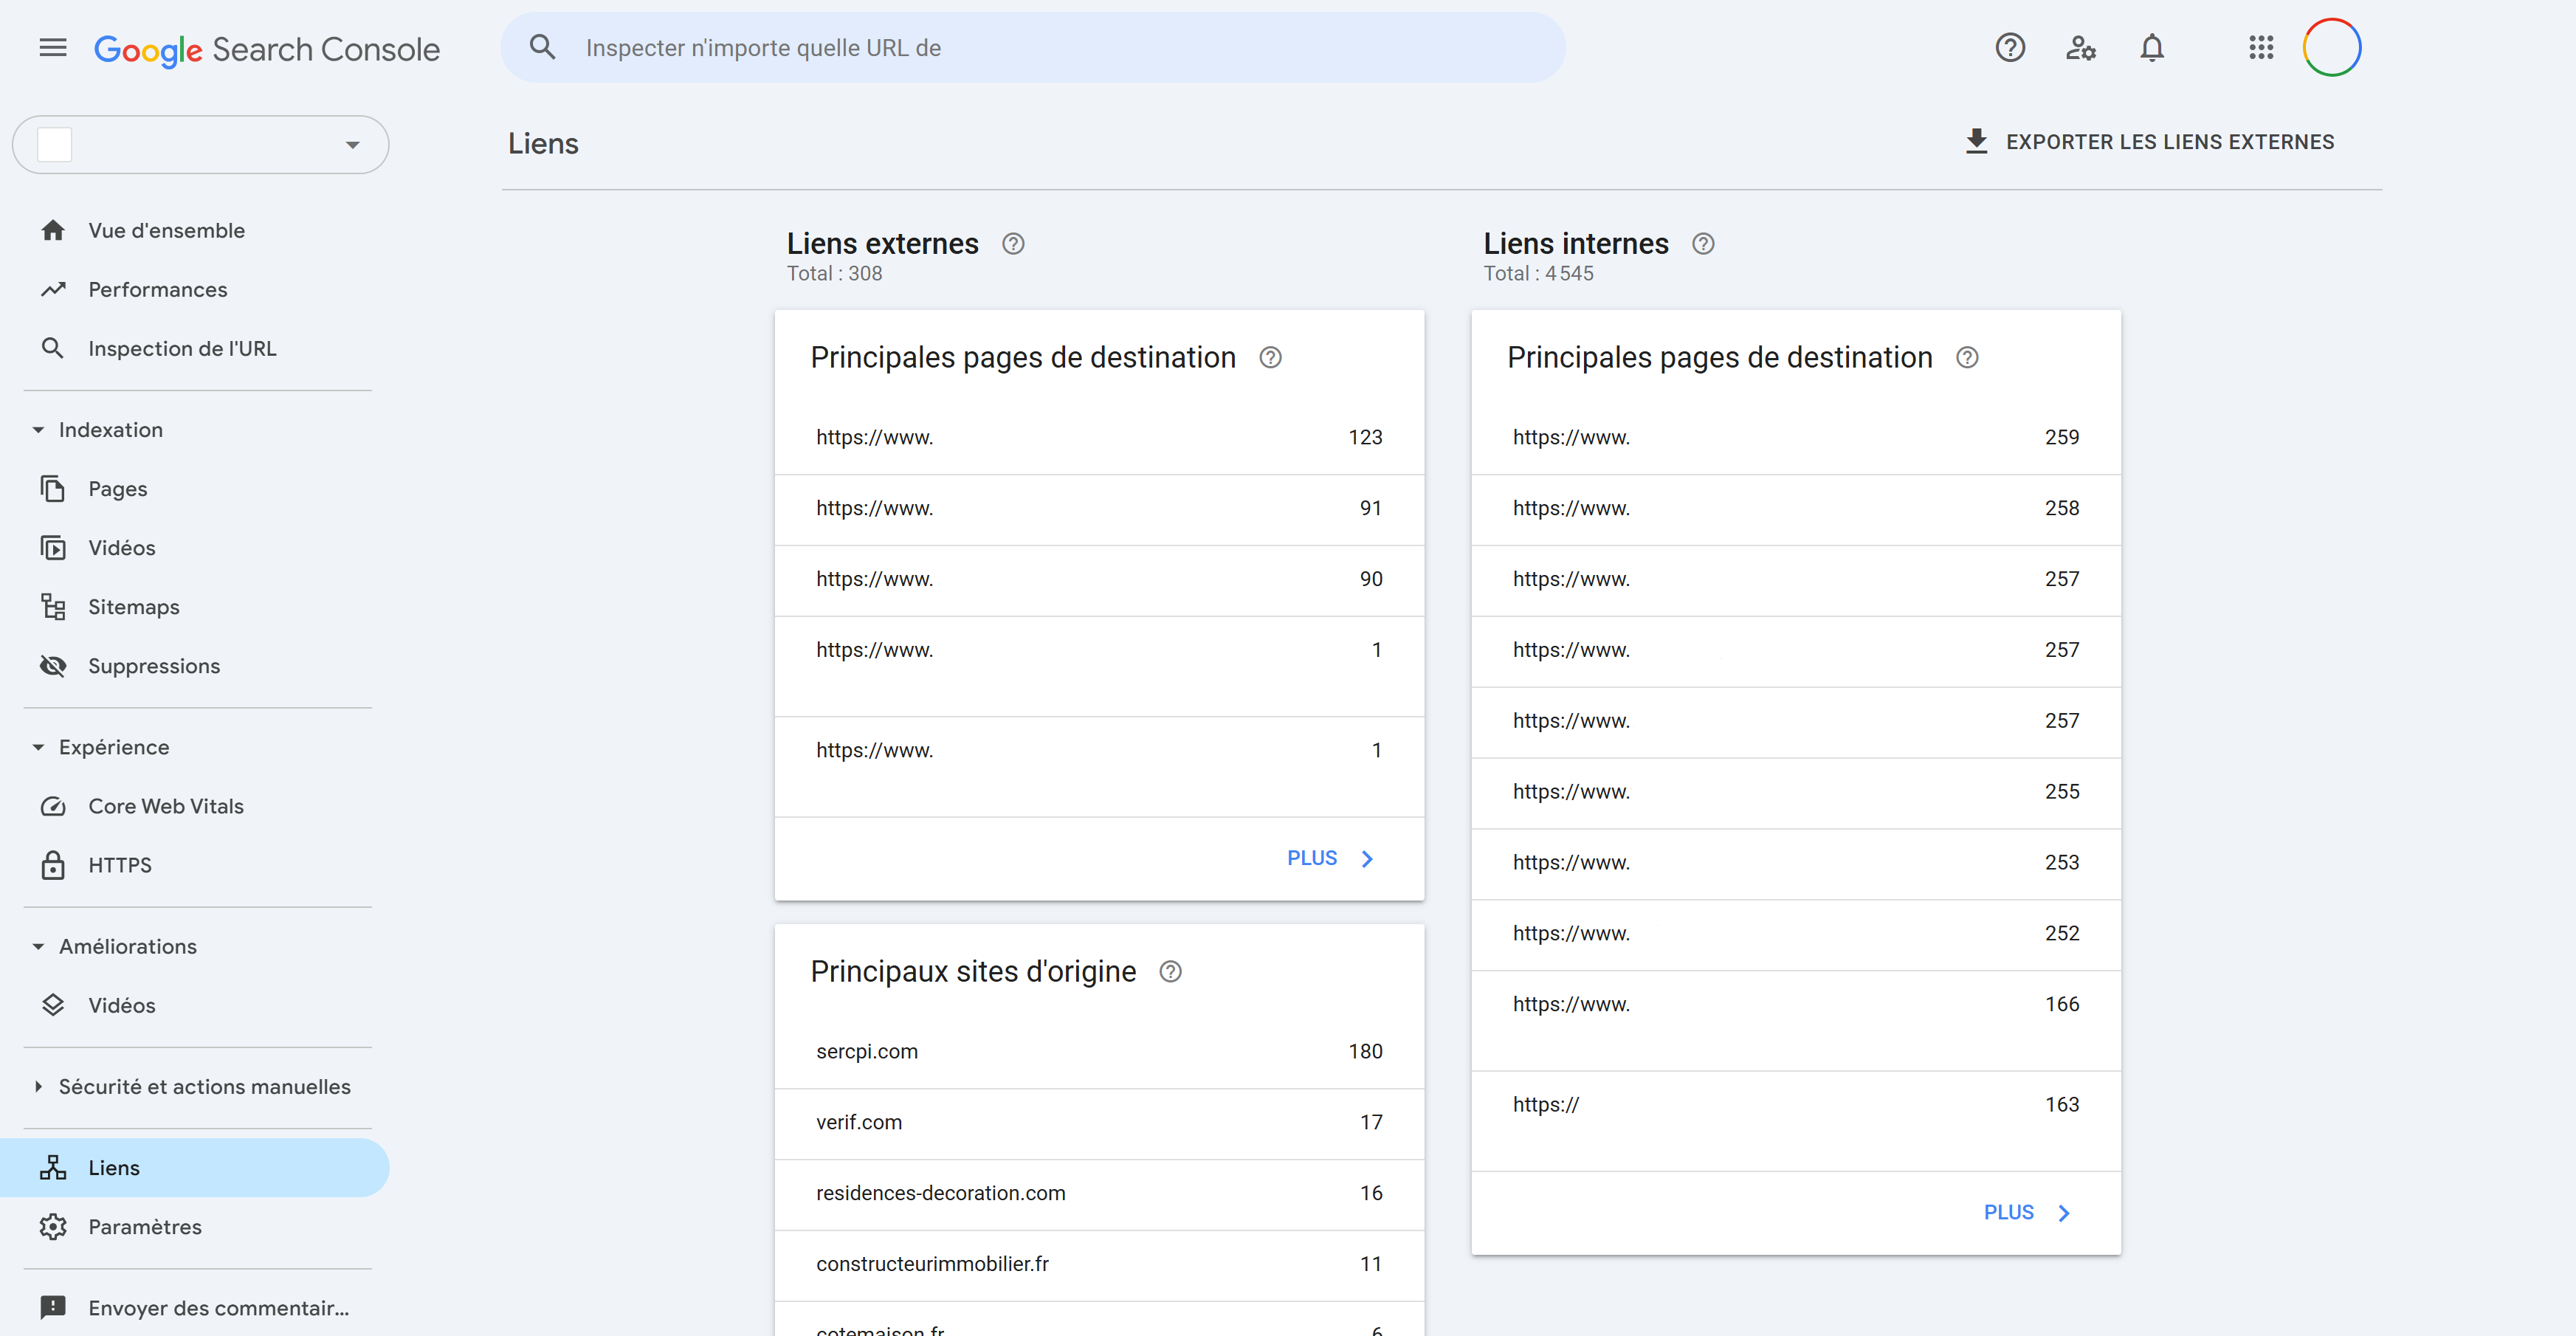
Task: Select the Performances chart icon
Action: pyautogui.click(x=53, y=289)
